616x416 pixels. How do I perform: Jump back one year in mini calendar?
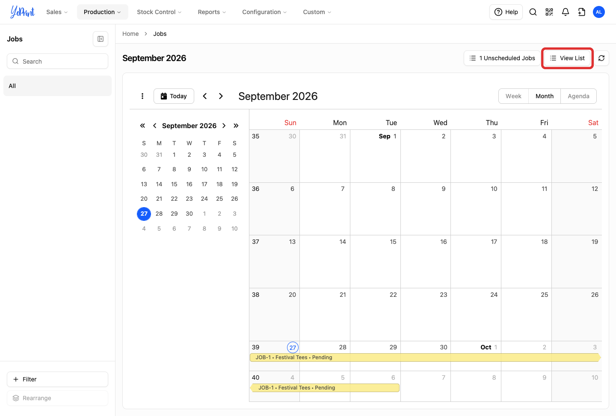[142, 126]
